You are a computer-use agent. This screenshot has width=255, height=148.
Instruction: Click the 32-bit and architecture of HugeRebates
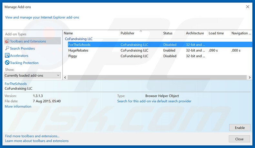[x=196, y=51]
